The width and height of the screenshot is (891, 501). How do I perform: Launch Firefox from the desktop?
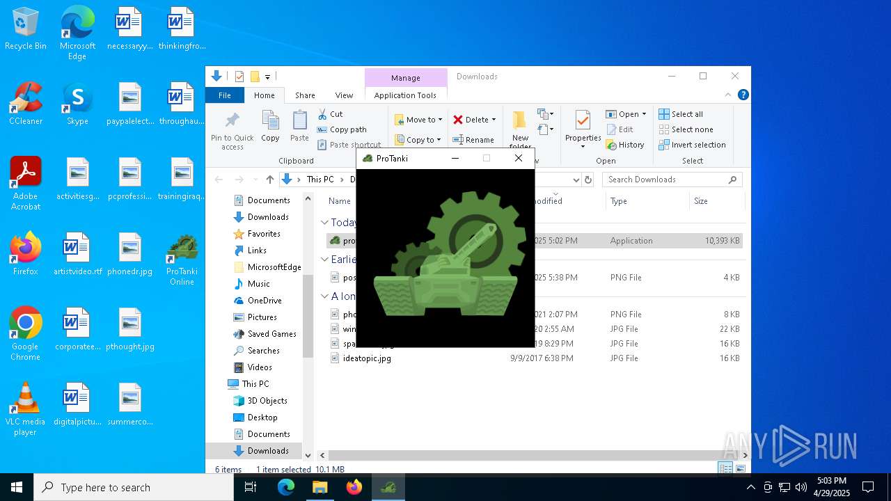26,254
